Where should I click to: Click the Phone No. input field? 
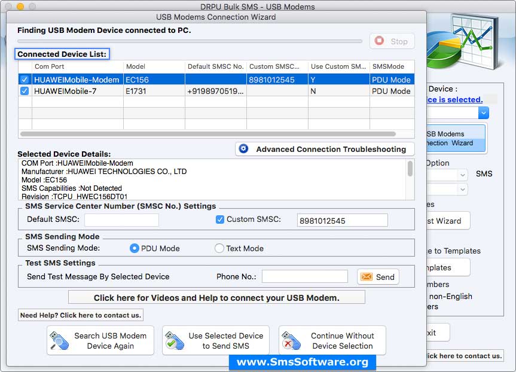305,276
